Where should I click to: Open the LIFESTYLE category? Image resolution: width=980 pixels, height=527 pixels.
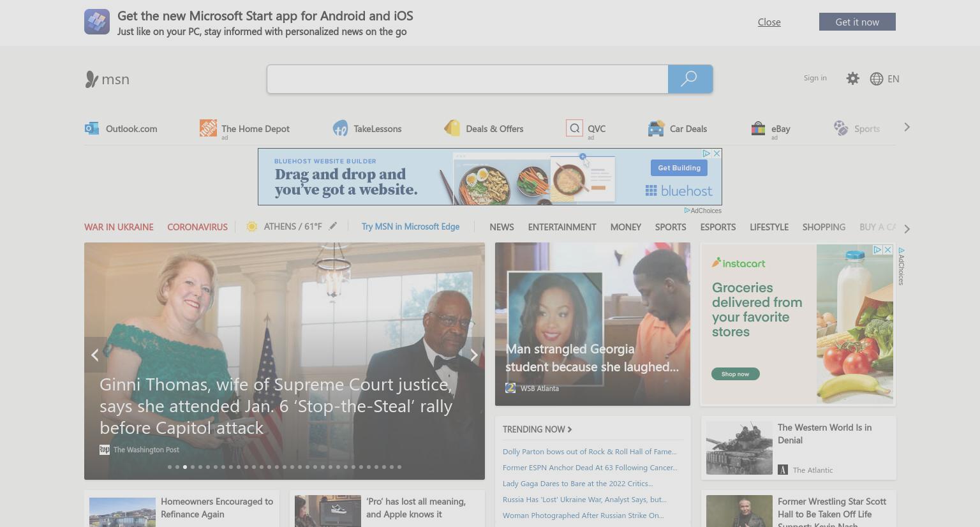tap(769, 227)
